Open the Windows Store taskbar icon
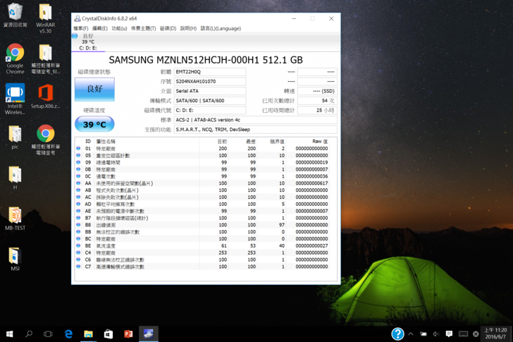Image resolution: width=513 pixels, height=342 pixels. click(x=108, y=334)
